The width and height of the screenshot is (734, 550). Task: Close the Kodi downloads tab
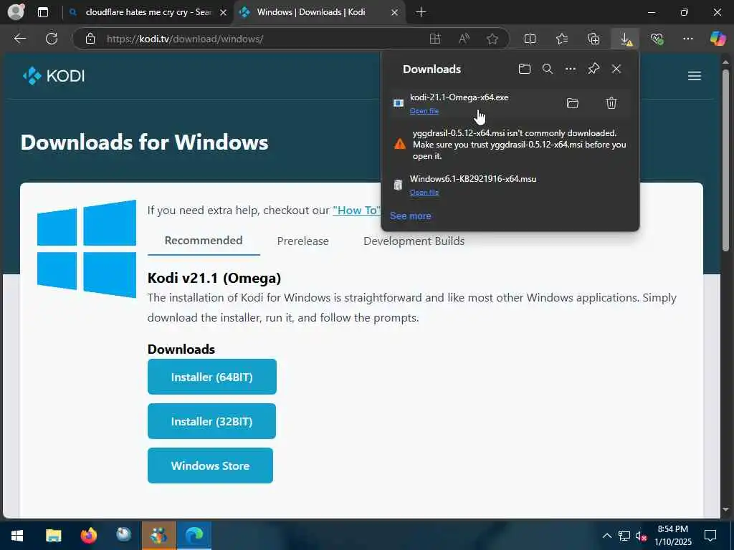pos(395,13)
